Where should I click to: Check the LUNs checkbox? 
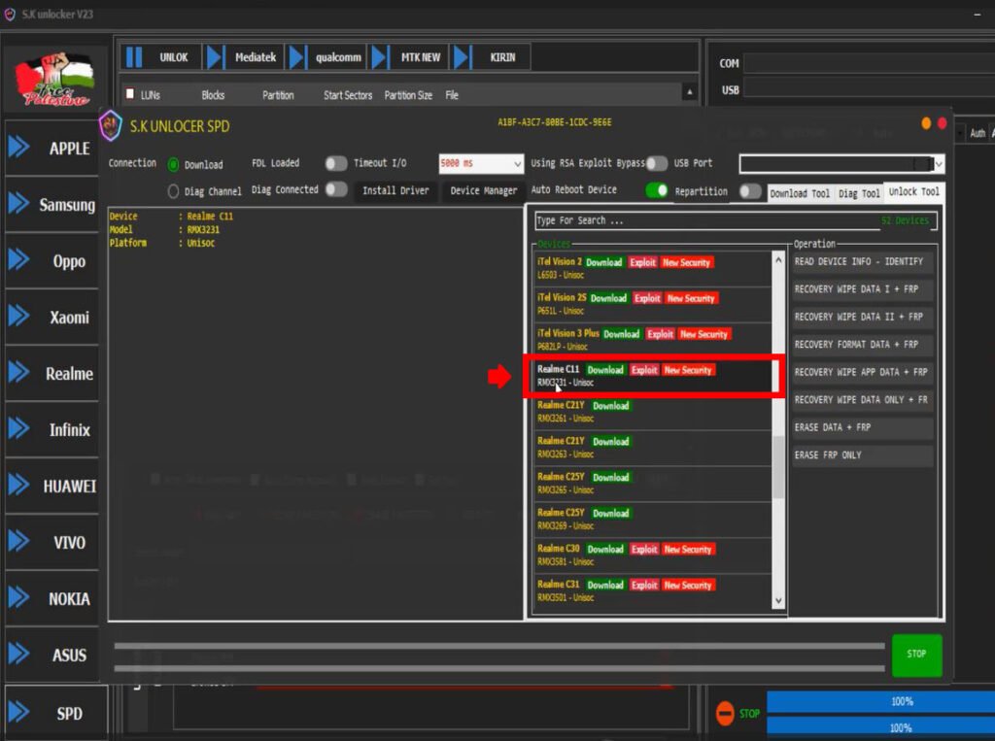pyautogui.click(x=130, y=94)
